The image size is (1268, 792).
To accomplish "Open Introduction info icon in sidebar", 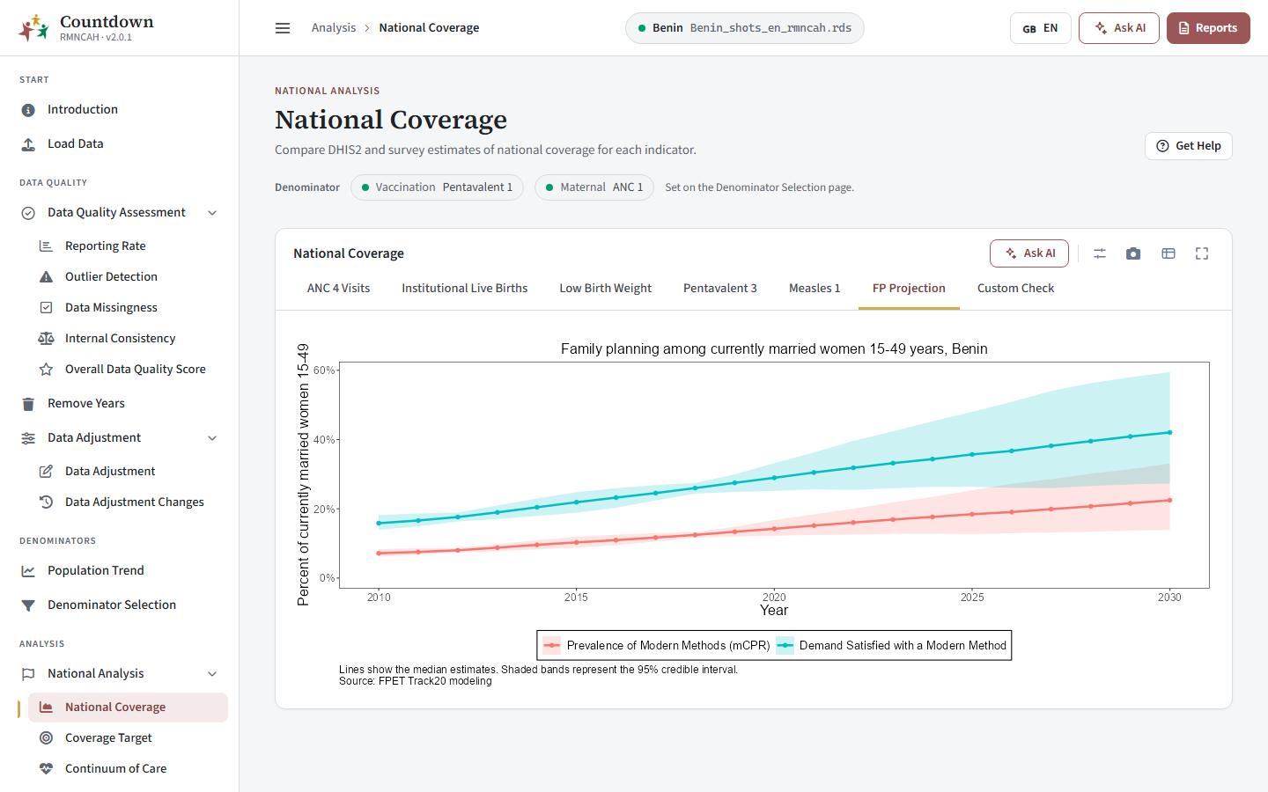I will [x=28, y=110].
